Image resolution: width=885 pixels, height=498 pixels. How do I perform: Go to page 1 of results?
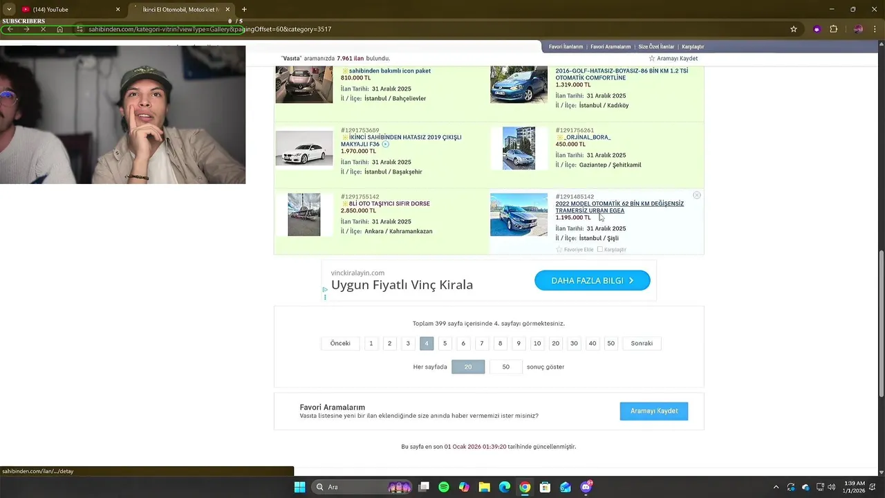coord(371,344)
